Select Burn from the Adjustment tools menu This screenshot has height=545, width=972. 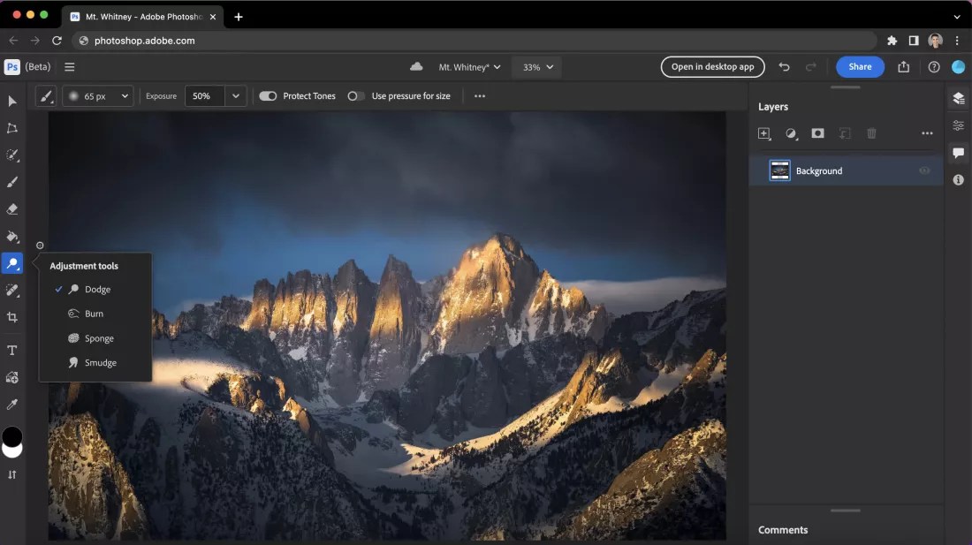(x=92, y=313)
